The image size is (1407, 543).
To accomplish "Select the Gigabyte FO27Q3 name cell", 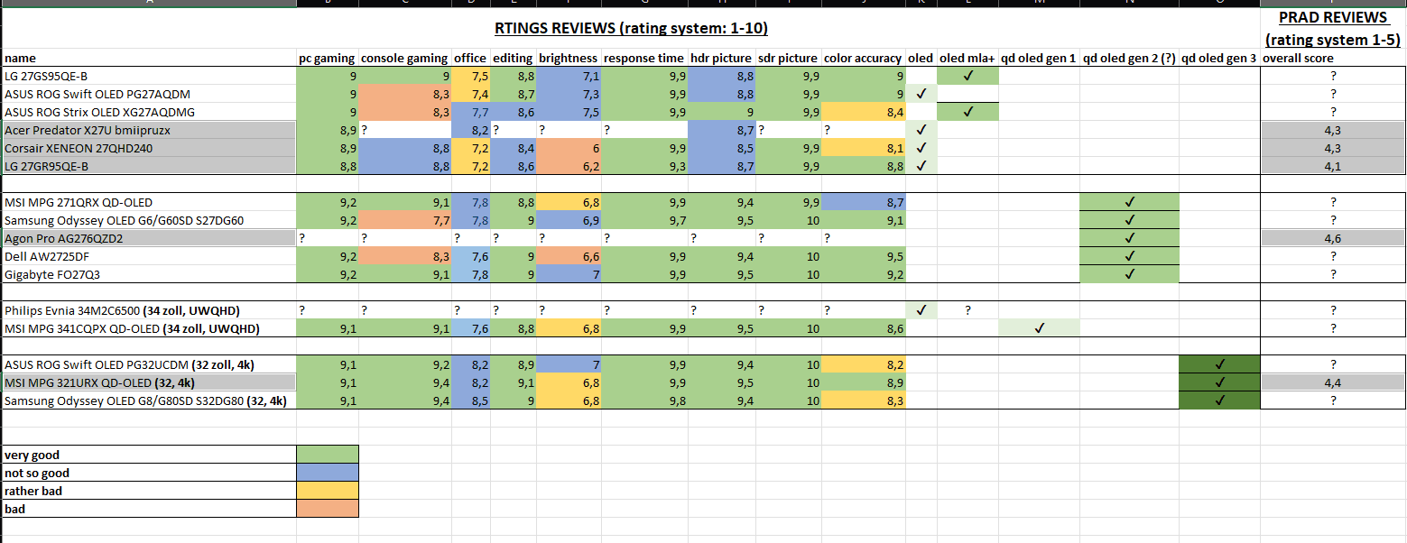I will point(149,274).
